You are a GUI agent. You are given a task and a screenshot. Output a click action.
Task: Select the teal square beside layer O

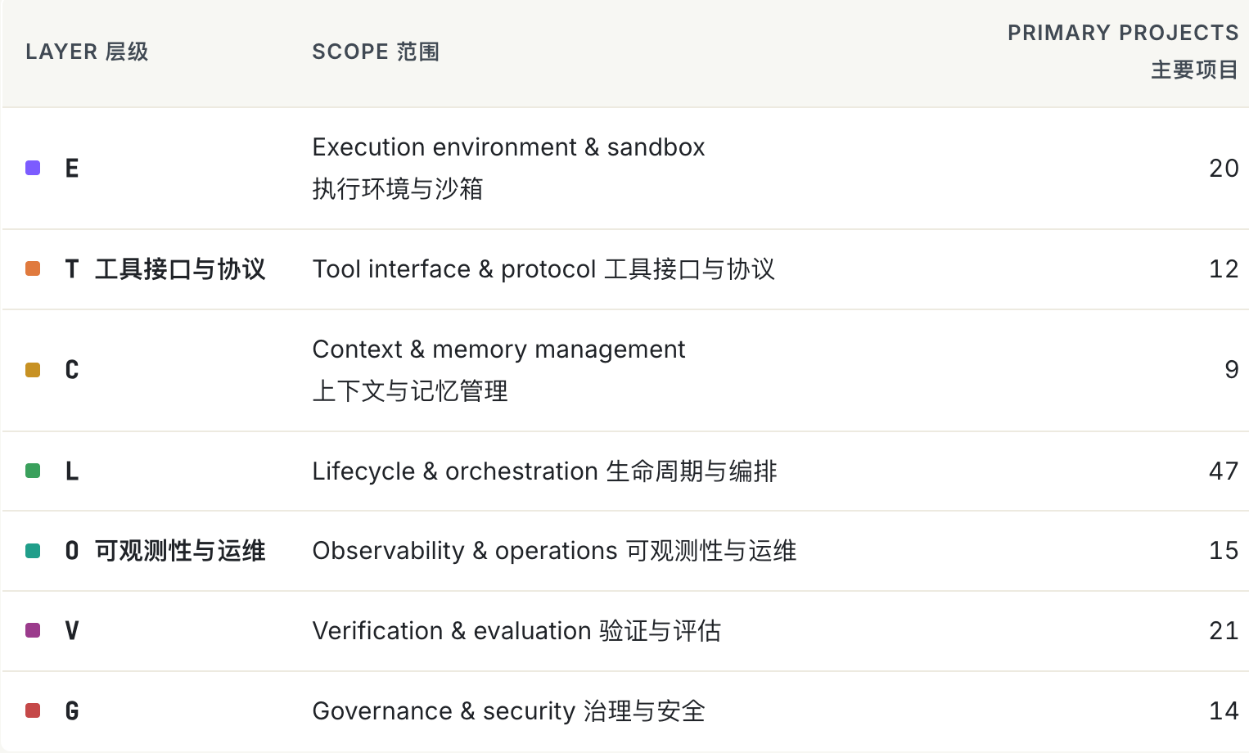[x=33, y=551]
